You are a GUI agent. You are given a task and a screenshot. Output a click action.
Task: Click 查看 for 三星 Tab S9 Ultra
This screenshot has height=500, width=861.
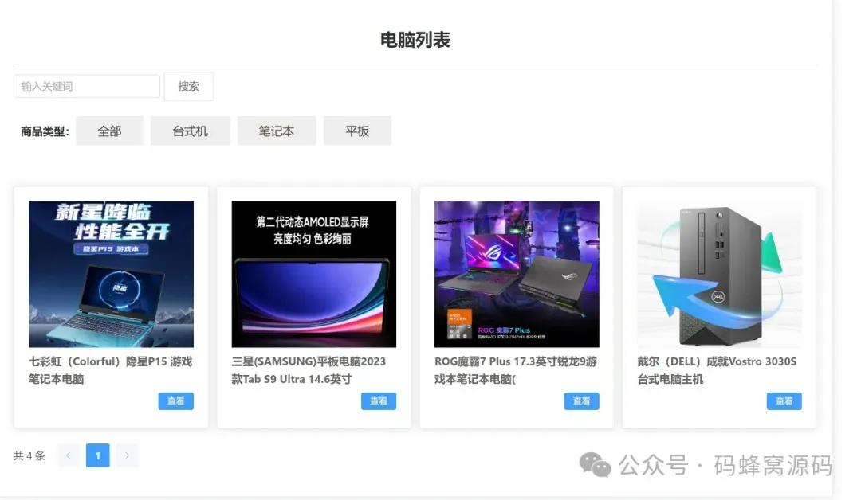click(379, 400)
